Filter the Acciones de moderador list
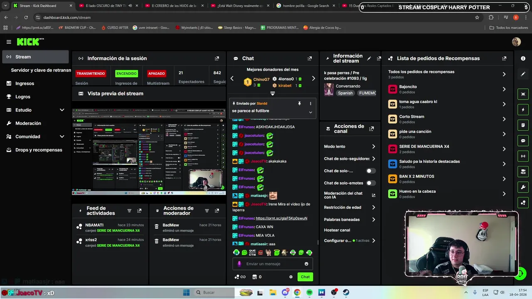This screenshot has width=532, height=299. pos(207,211)
